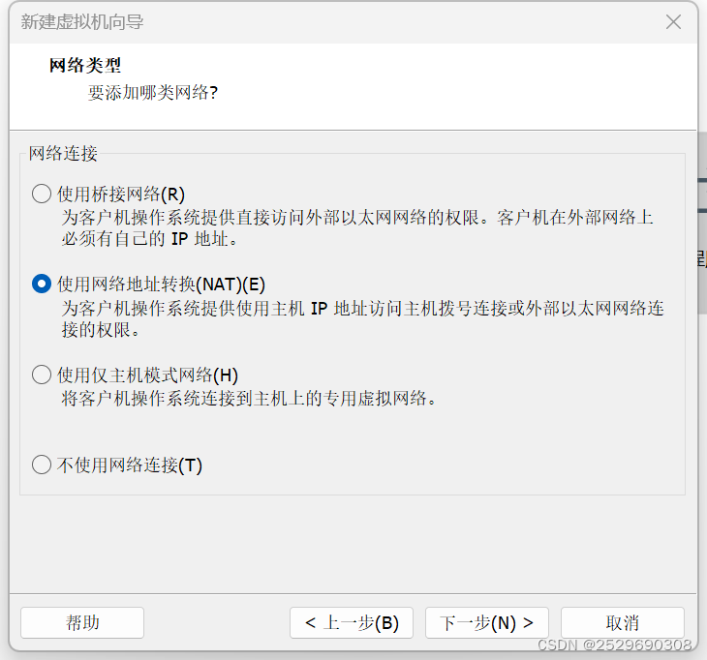Click the 网络类型 heading text

85,66
